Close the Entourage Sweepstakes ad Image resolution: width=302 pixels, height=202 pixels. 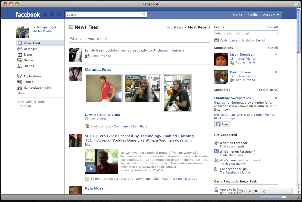pyautogui.click(x=276, y=98)
